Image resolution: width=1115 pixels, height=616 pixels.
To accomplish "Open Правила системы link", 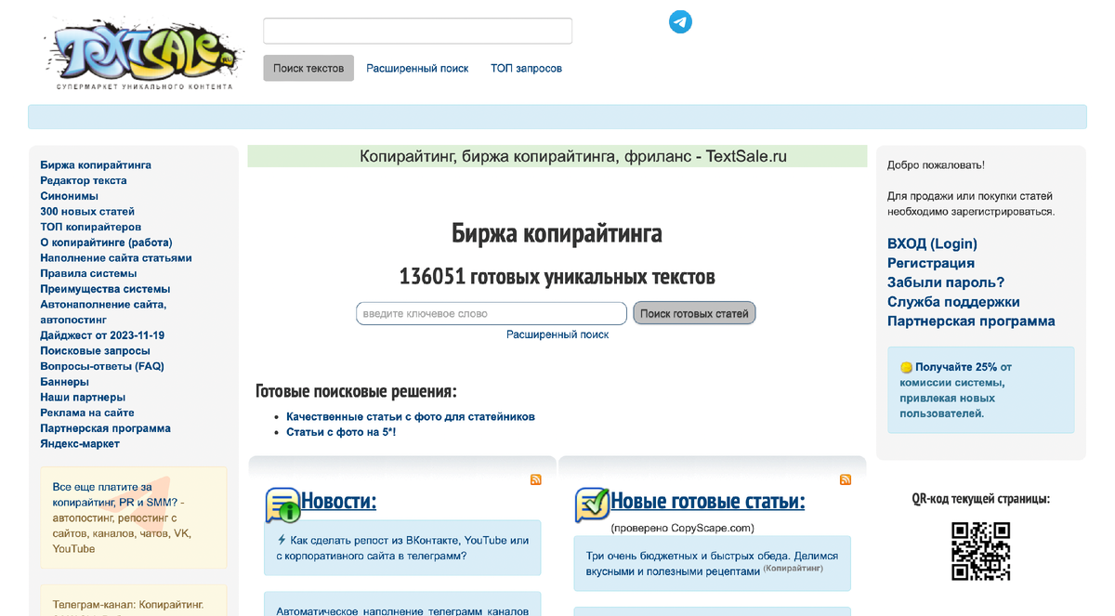I will [x=88, y=273].
